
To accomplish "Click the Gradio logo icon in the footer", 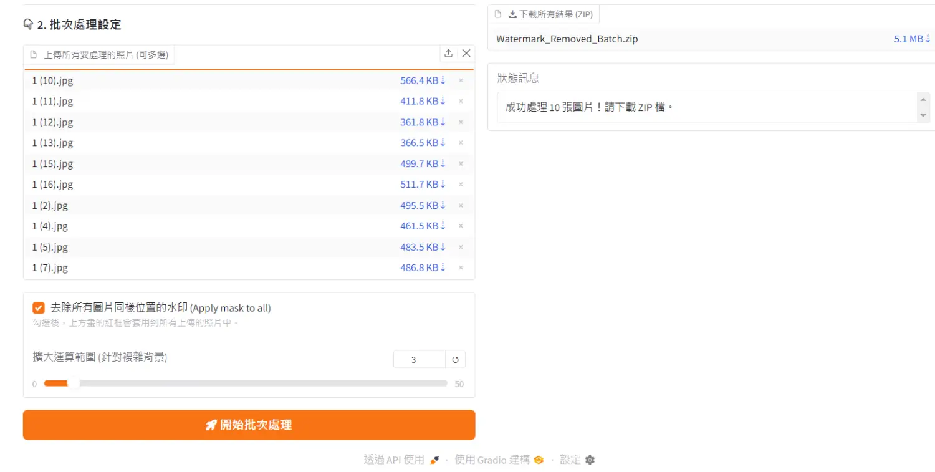I will [539, 460].
